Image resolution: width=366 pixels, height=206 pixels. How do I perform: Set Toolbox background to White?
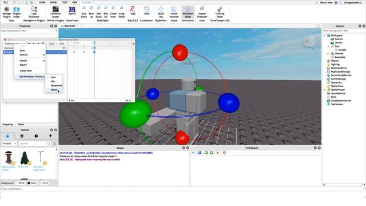pos(21,183)
